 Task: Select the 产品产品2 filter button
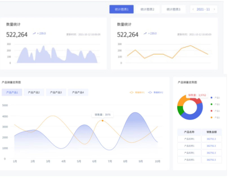tap(34, 93)
